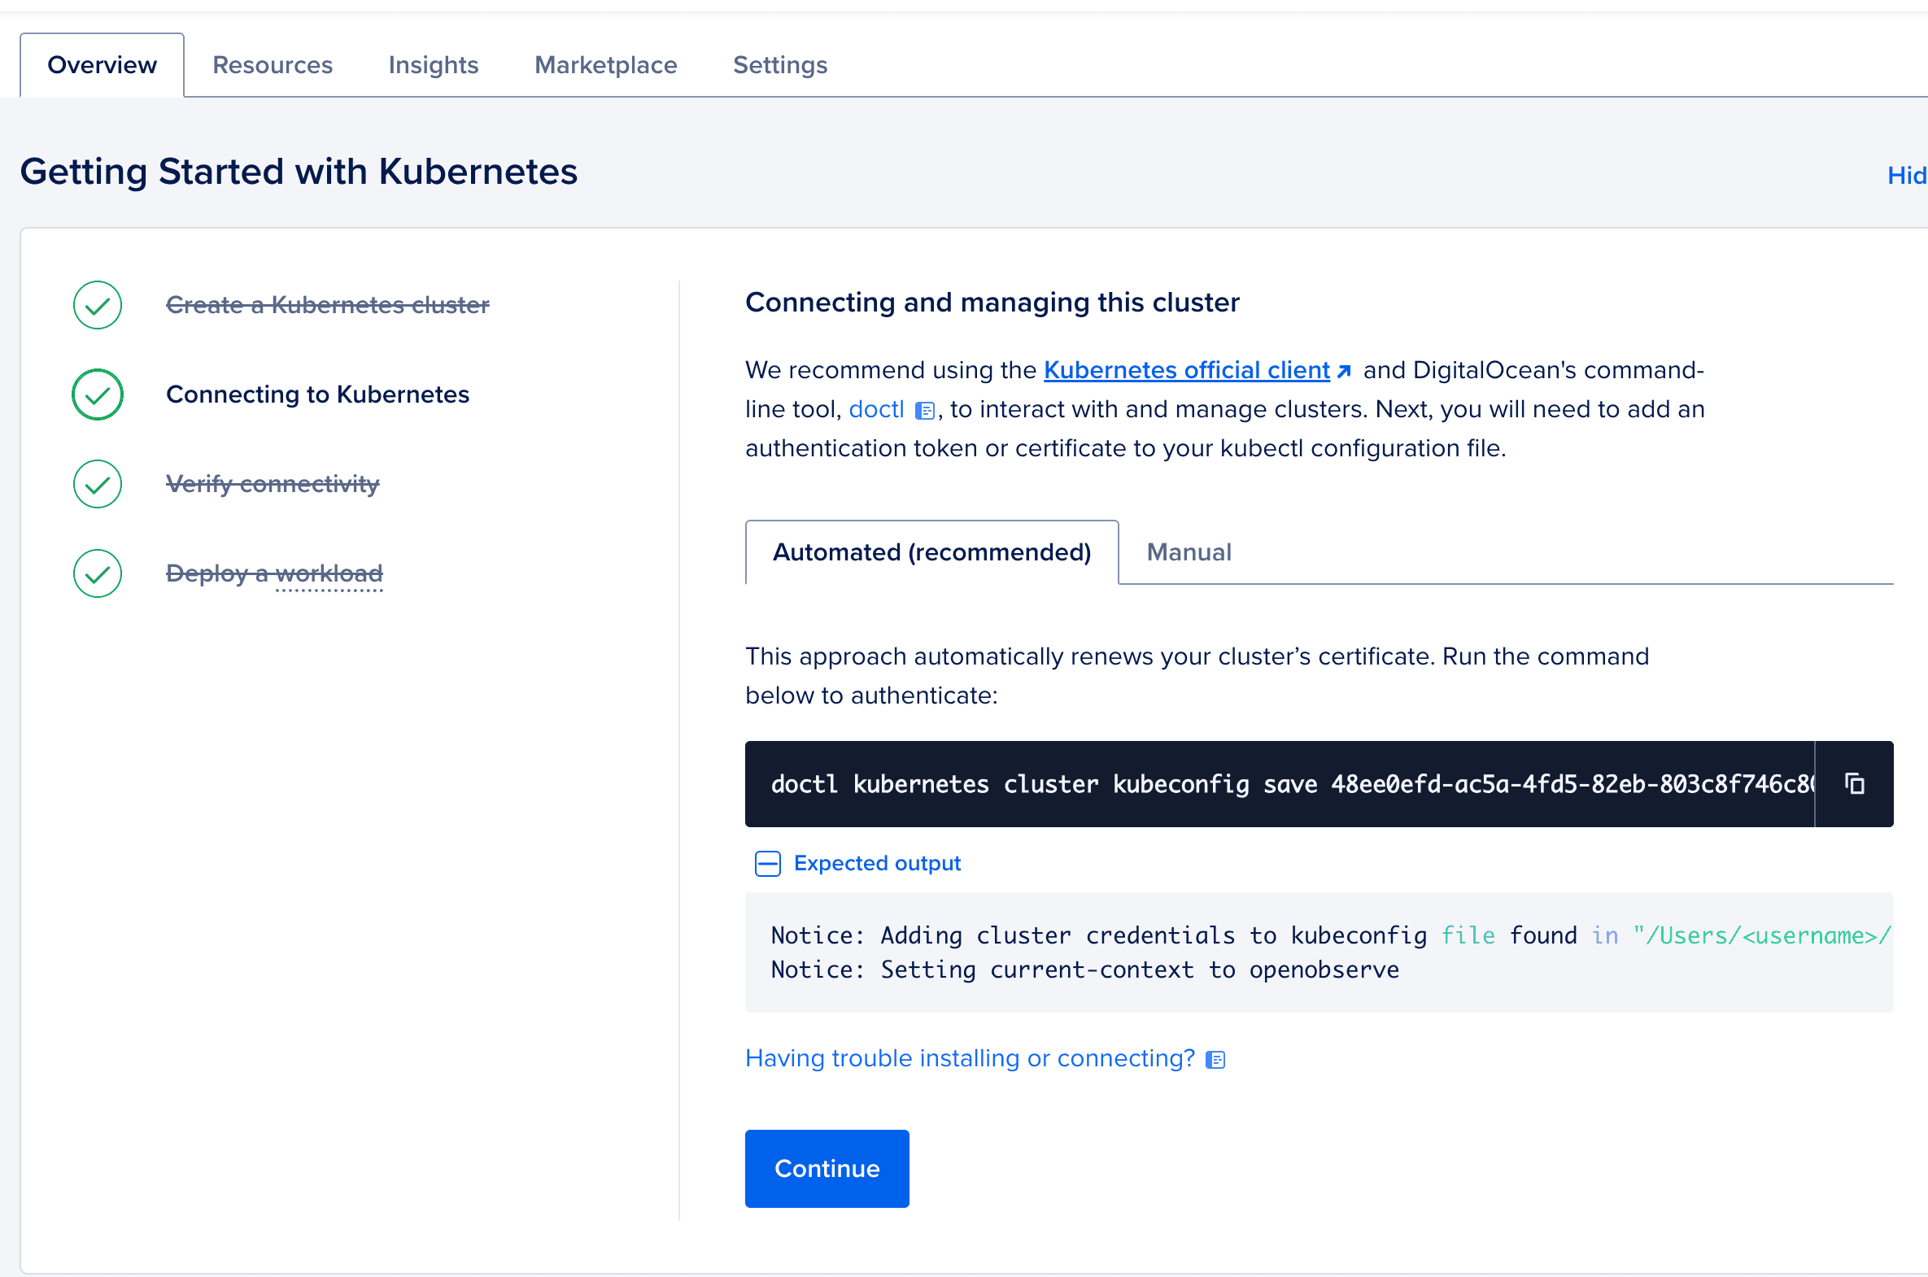Copy the doctl kubeconfig command

[1854, 783]
